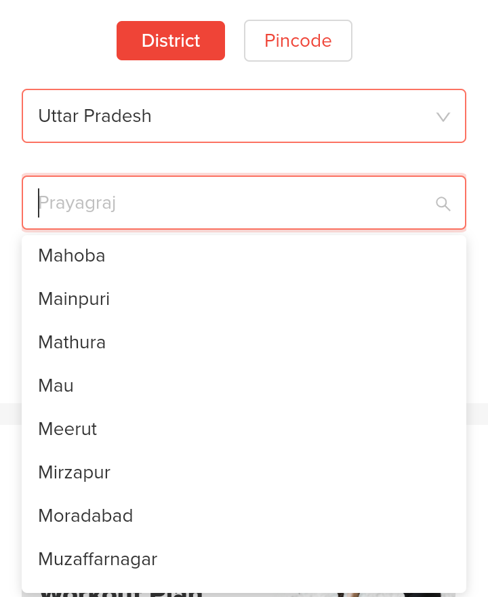Screen dimensions: 488x597
Task: Click the partially visible Workout Plan heading
Action: click(x=122, y=594)
